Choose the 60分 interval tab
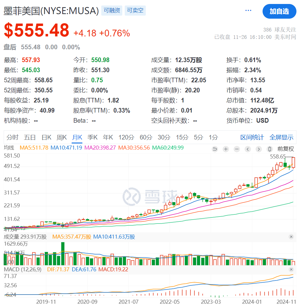Image resolution: width=301 pixels, height=308 pixels. tap(146, 137)
